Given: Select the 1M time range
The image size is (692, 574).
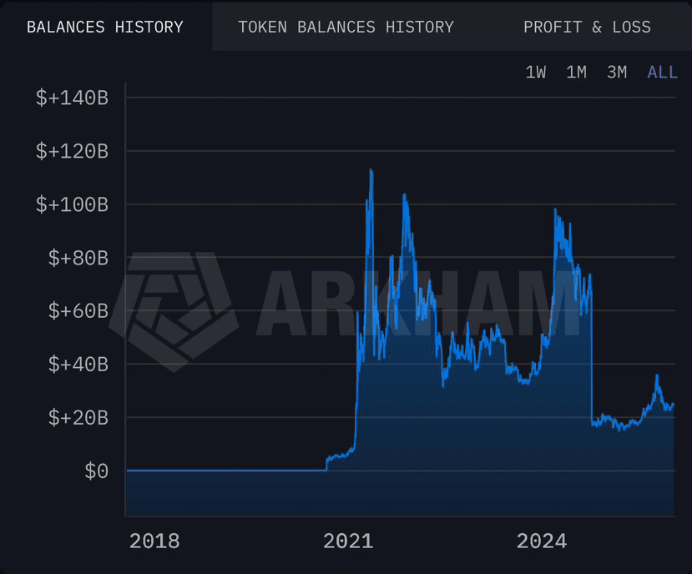Looking at the screenshot, I should point(576,73).
